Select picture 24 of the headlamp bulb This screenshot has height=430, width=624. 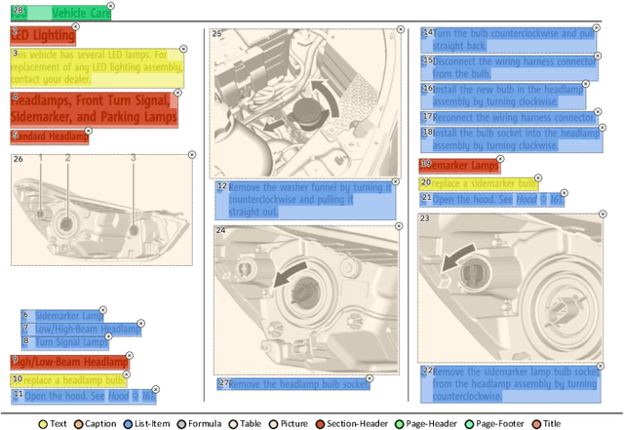[x=306, y=300]
